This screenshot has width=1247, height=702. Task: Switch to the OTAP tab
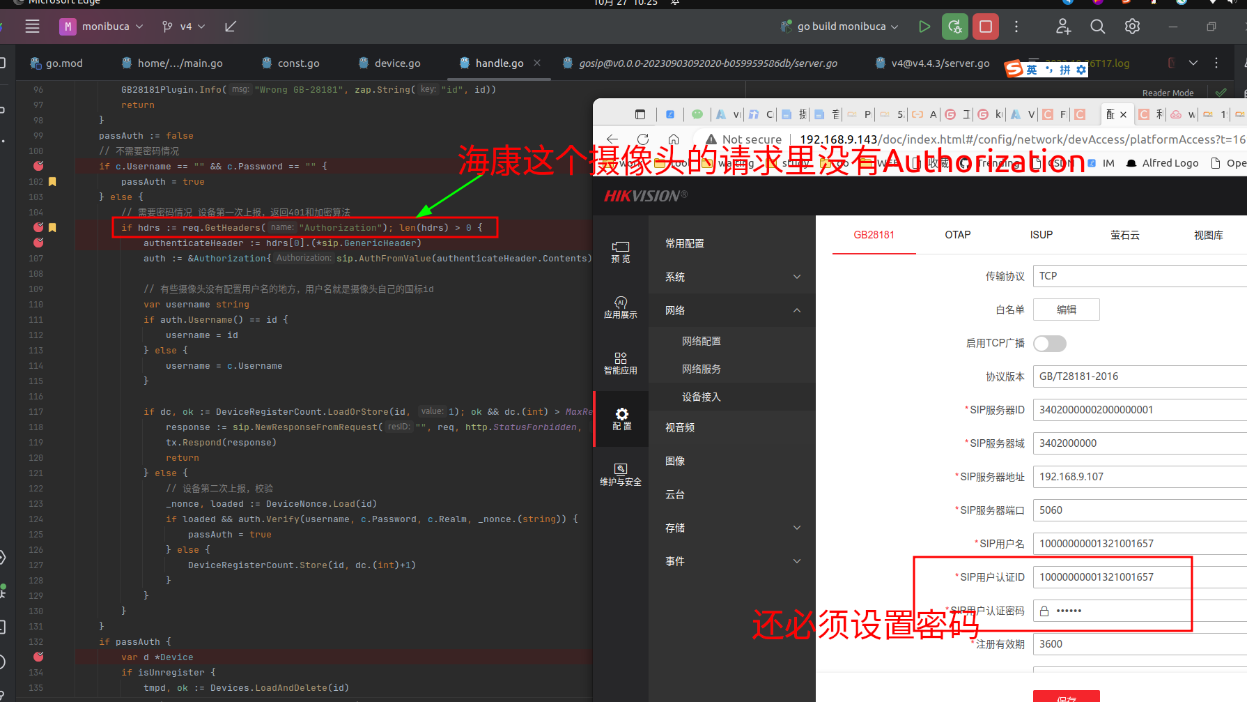[957, 235]
